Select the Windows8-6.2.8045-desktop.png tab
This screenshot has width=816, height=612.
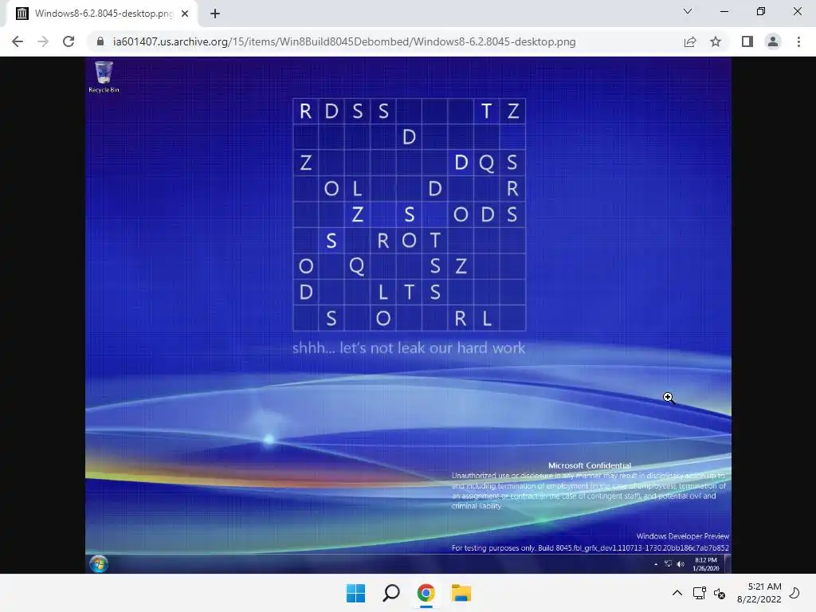click(102, 14)
